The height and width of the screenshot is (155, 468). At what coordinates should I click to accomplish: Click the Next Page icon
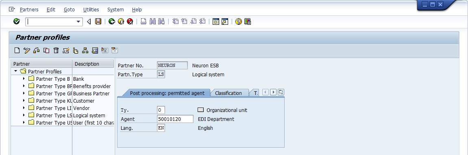(194, 22)
